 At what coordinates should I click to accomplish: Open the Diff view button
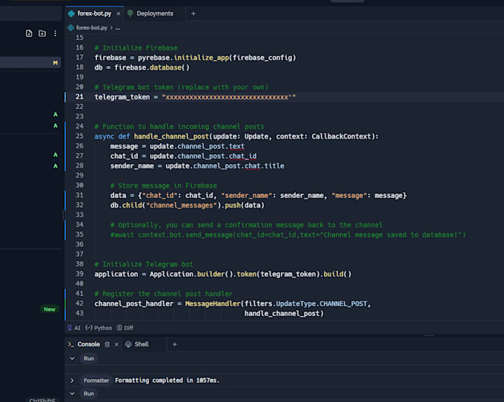[125, 328]
